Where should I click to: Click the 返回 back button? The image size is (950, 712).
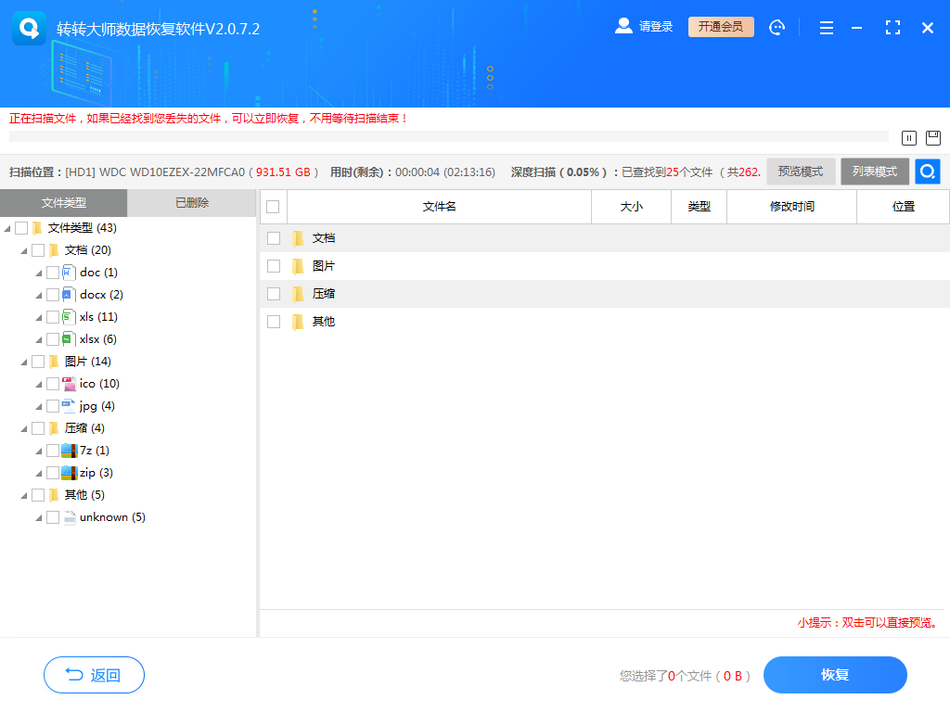(x=93, y=675)
